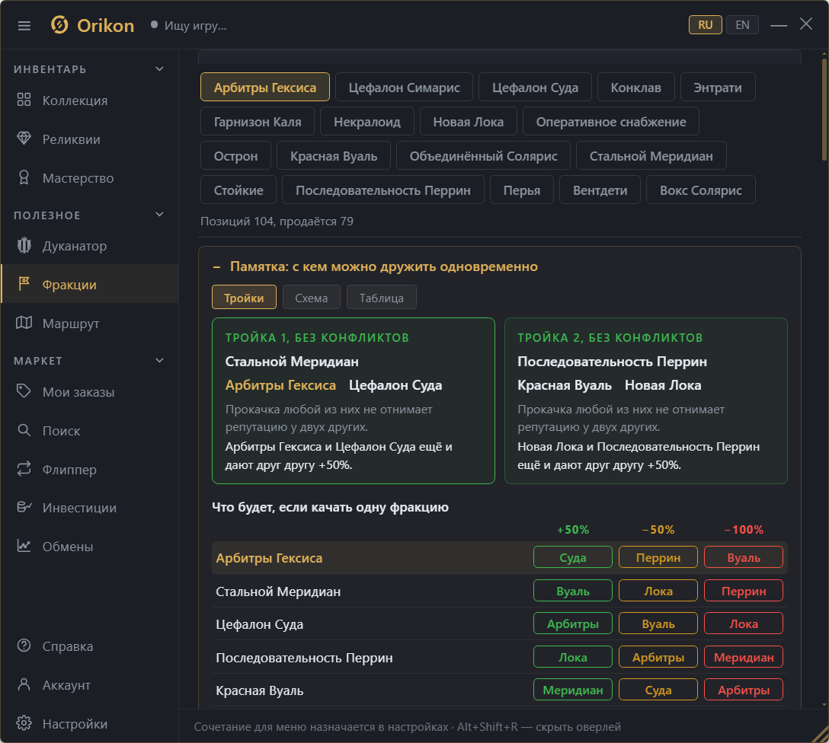
Task: Select the Оперативное снабжение faction filter
Action: pyautogui.click(x=610, y=122)
